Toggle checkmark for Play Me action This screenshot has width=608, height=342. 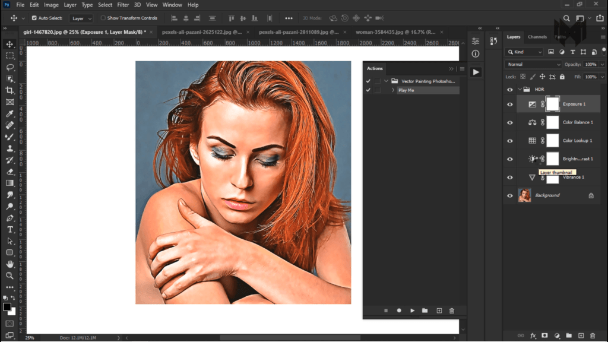point(368,90)
